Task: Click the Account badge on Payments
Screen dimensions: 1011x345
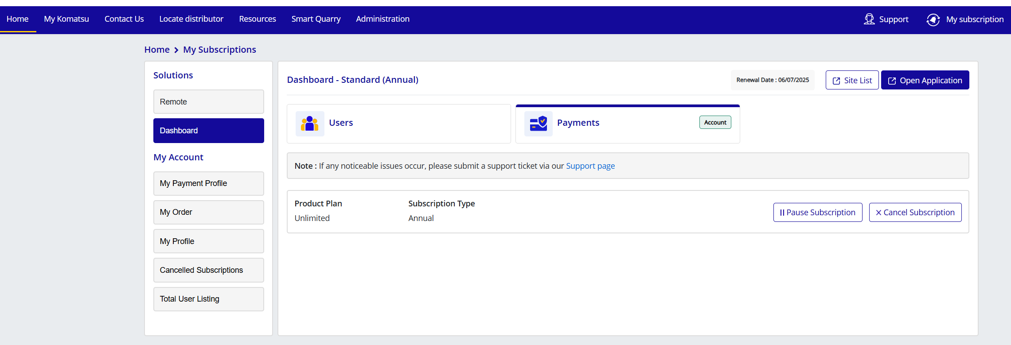Action: [x=715, y=122]
